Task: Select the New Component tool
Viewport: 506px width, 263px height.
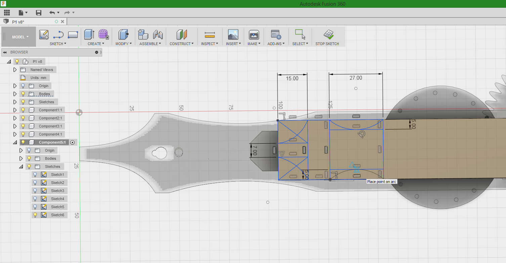Action: click(143, 34)
